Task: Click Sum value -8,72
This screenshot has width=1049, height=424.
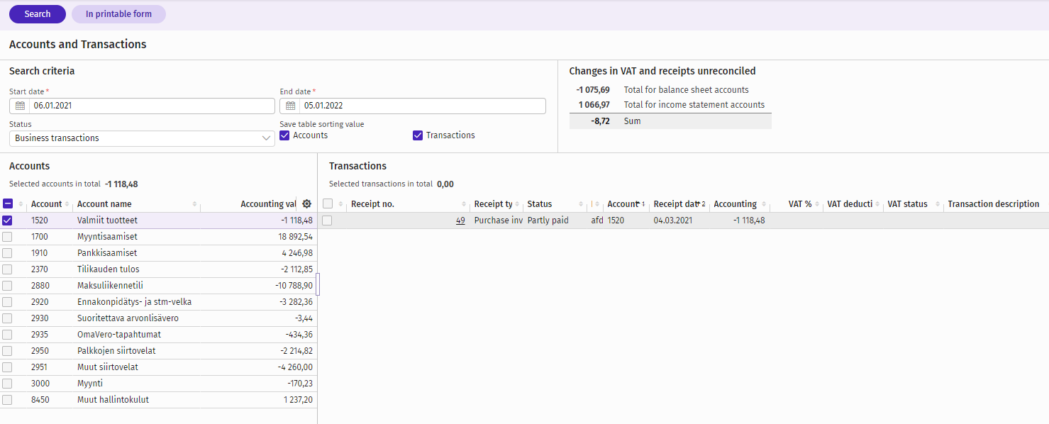Action: point(600,121)
